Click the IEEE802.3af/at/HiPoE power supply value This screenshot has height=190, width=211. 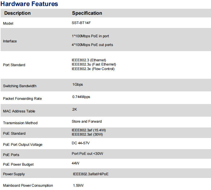[x=93, y=174]
